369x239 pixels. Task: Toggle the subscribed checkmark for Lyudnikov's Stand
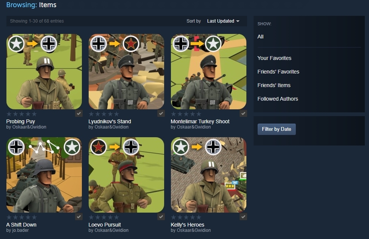point(161,113)
